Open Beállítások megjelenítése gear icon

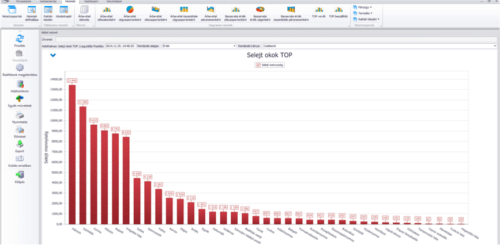20,68
